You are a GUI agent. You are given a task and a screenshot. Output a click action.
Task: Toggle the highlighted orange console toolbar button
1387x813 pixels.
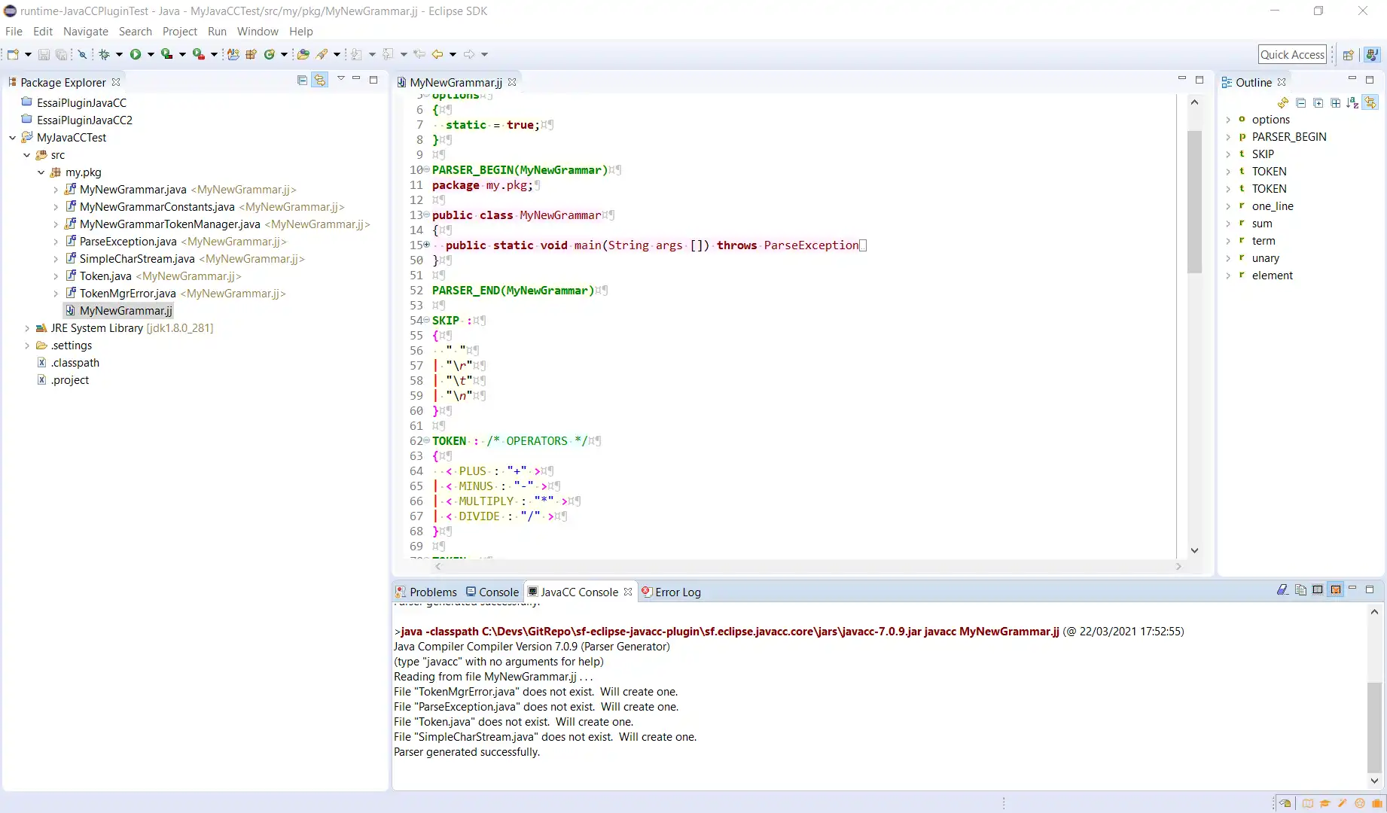click(1335, 590)
